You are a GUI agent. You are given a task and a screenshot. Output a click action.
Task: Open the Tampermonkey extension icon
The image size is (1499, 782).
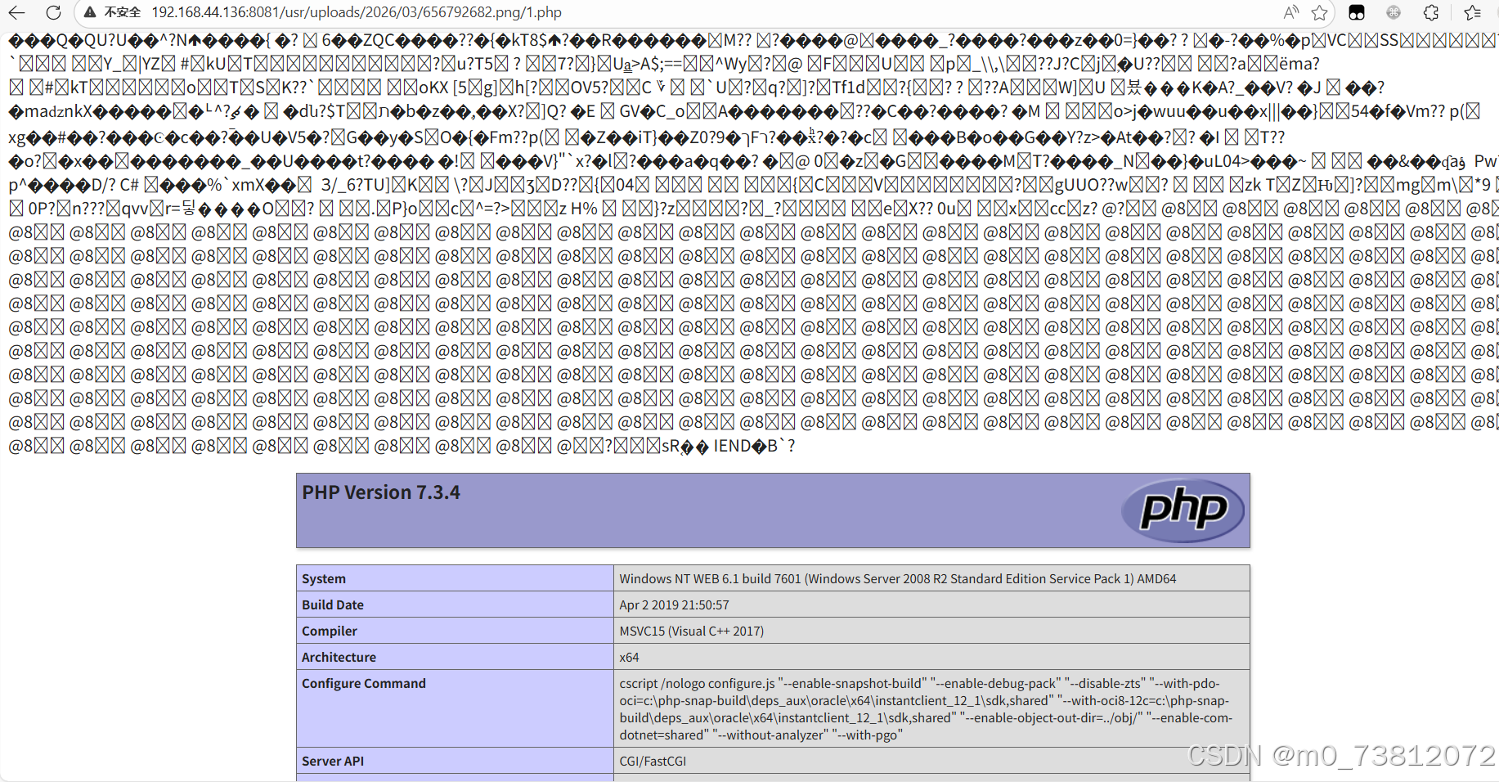[1357, 12]
